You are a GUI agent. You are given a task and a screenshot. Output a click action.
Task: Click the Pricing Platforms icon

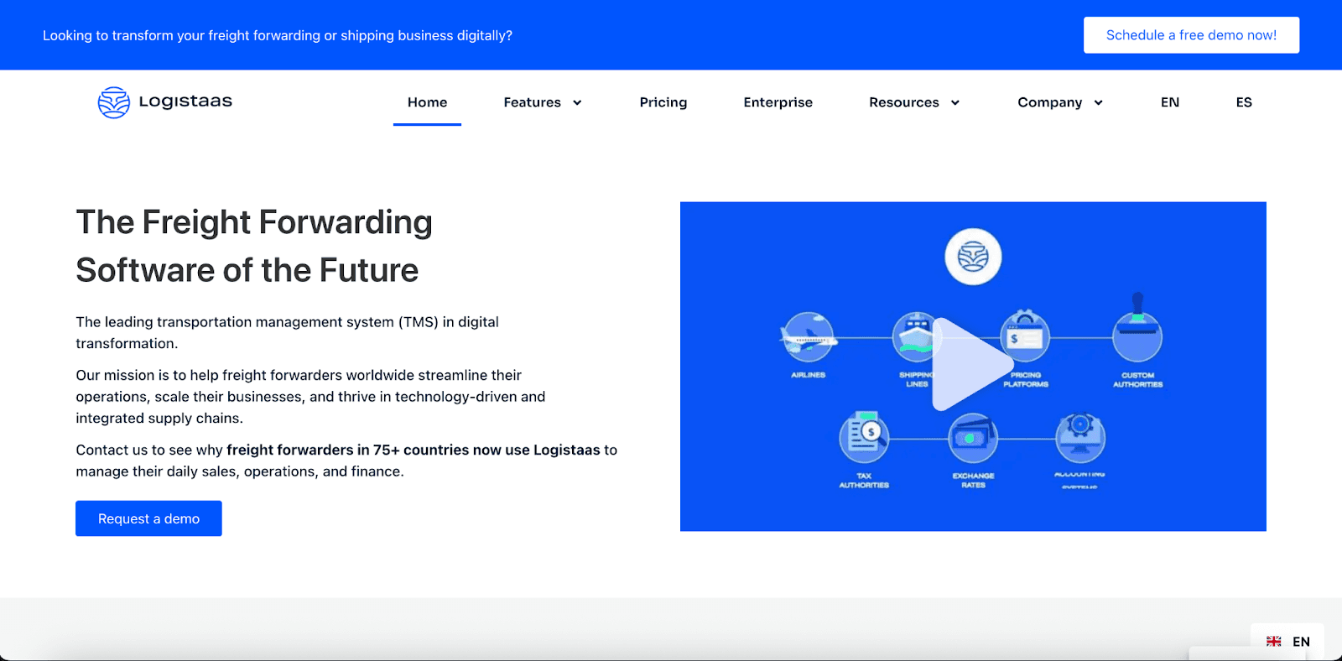coord(1025,336)
